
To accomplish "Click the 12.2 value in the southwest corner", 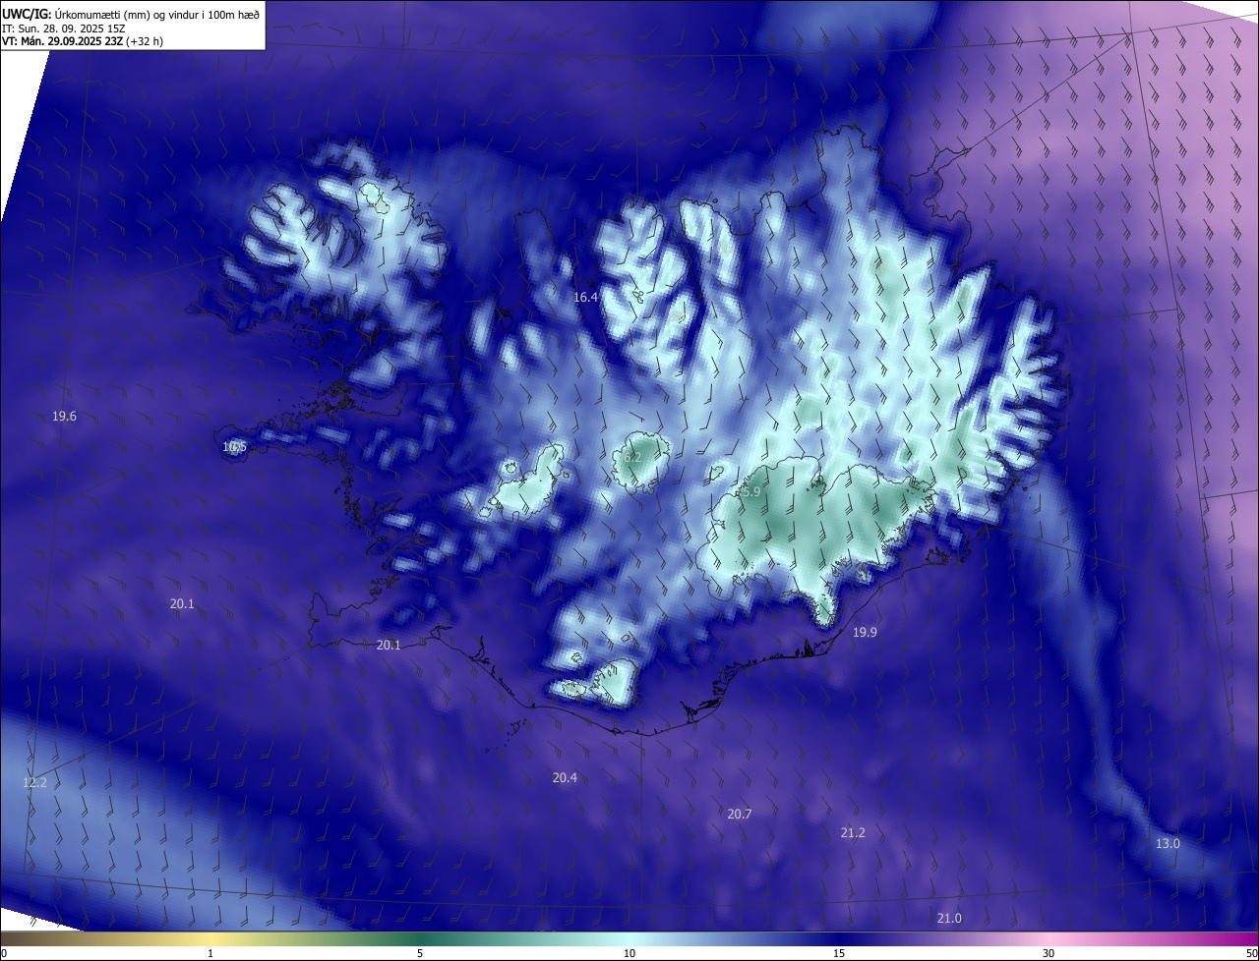I will pos(34,783).
